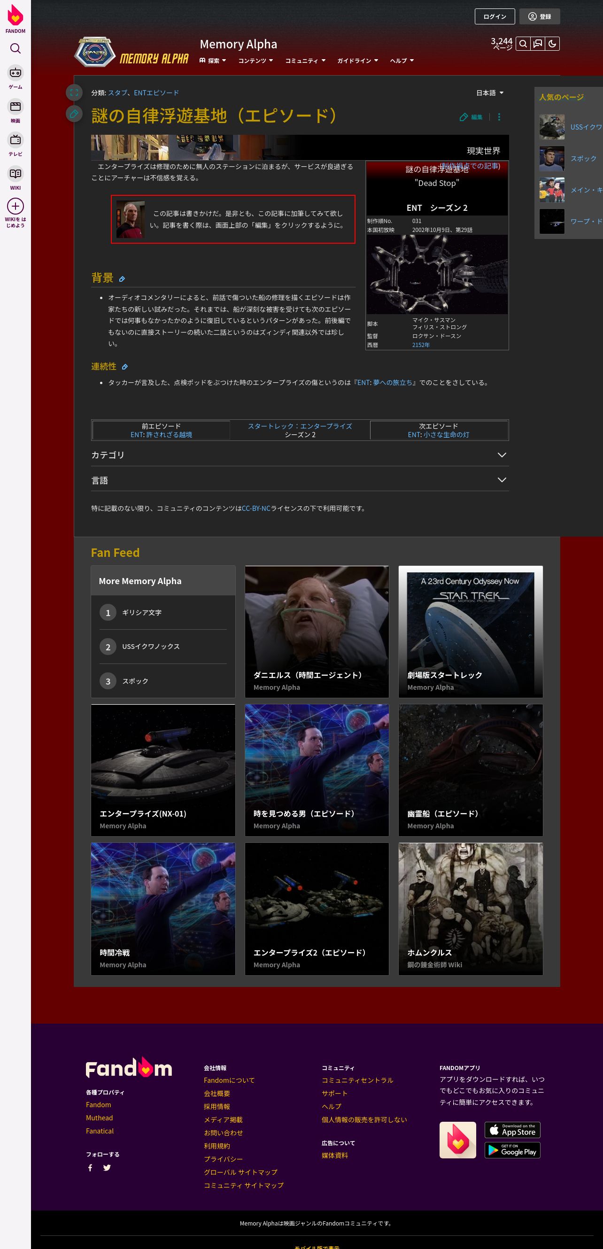
Task: Open the 探索 dropdown menu
Action: click(x=213, y=61)
